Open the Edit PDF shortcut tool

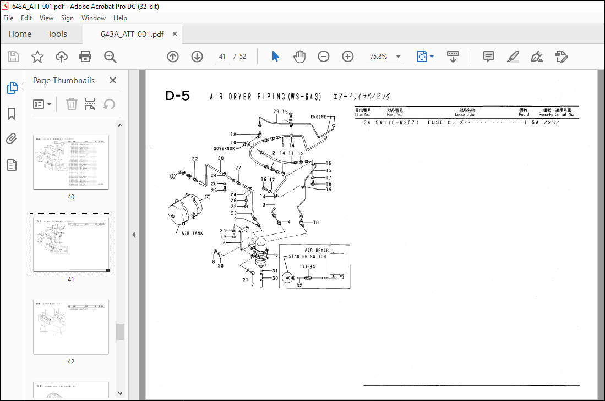click(x=561, y=57)
